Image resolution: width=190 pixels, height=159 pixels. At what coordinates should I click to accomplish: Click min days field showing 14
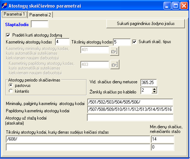tap(162, 139)
